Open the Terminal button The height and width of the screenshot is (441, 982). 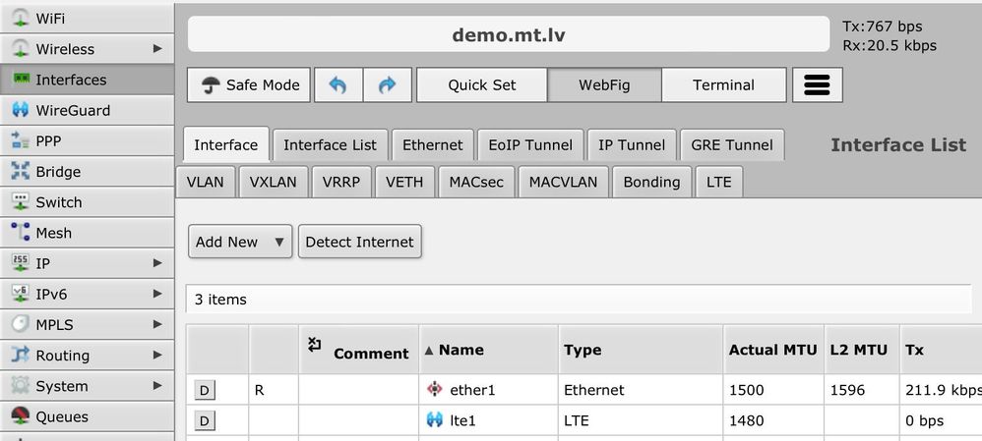(723, 84)
